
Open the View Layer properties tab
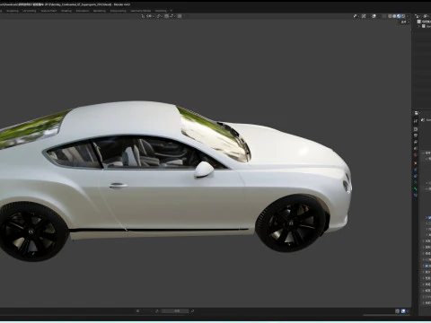(416, 142)
